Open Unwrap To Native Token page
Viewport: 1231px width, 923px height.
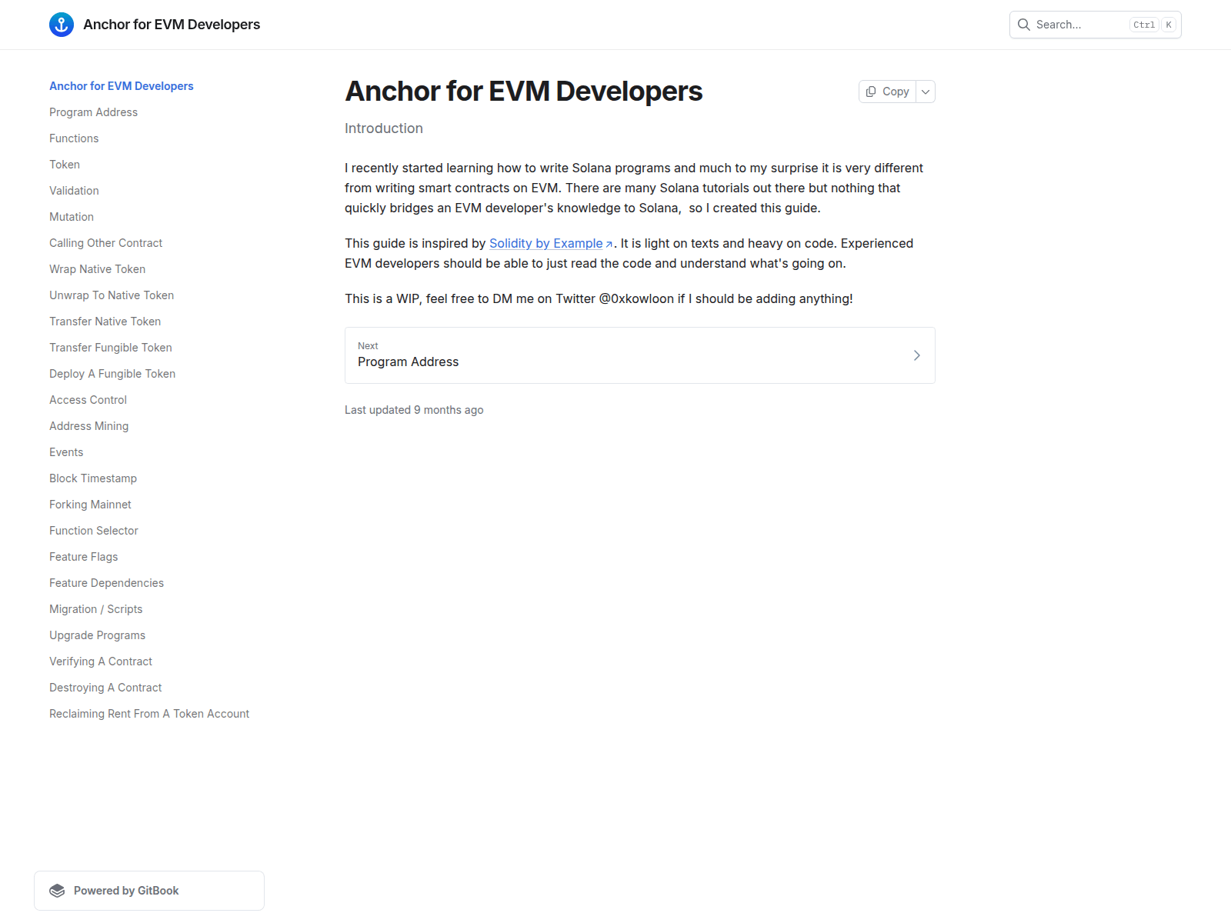tap(112, 295)
